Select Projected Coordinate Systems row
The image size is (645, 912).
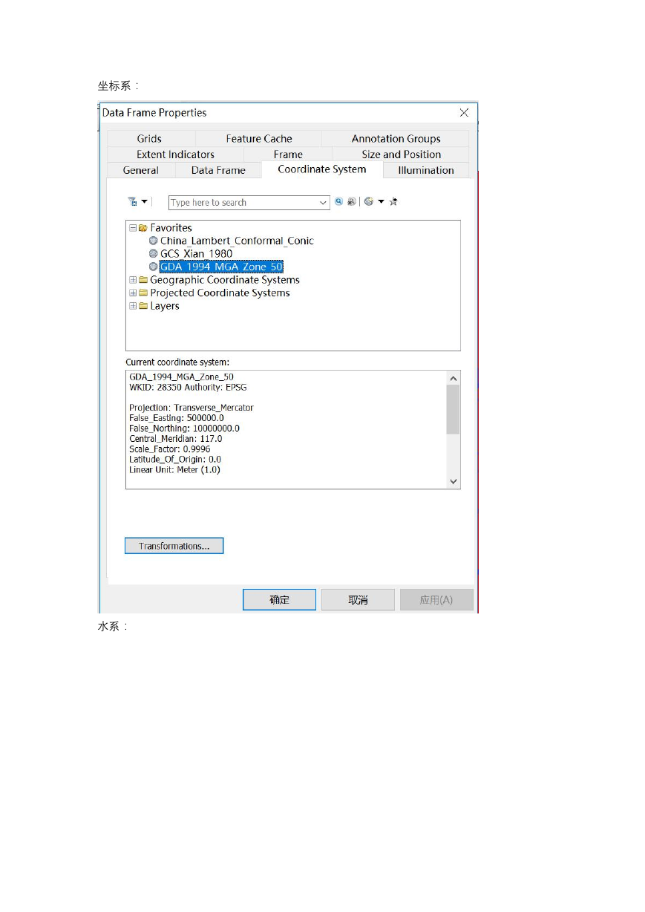point(220,293)
